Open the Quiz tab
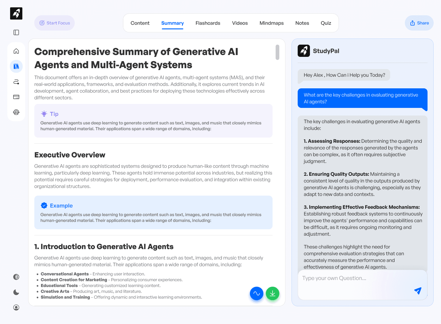 (x=326, y=23)
